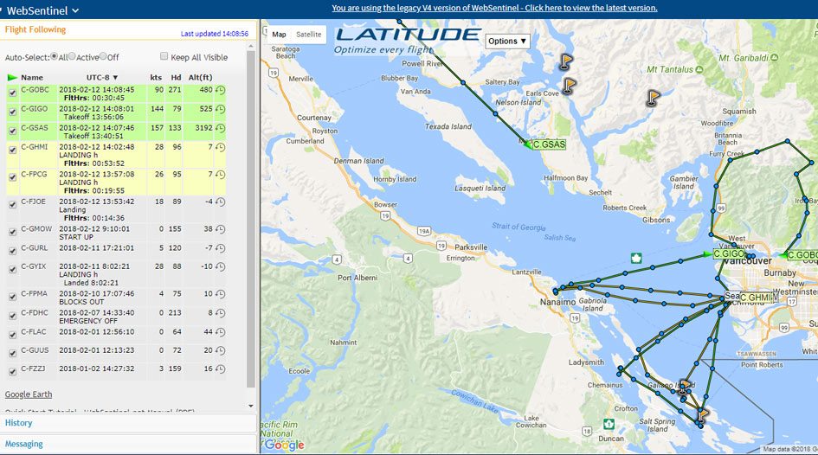Image resolution: width=818 pixels, height=455 pixels.
Task: Uncheck the C-GOBC aircraft checkbox
Action: pyautogui.click(x=12, y=93)
